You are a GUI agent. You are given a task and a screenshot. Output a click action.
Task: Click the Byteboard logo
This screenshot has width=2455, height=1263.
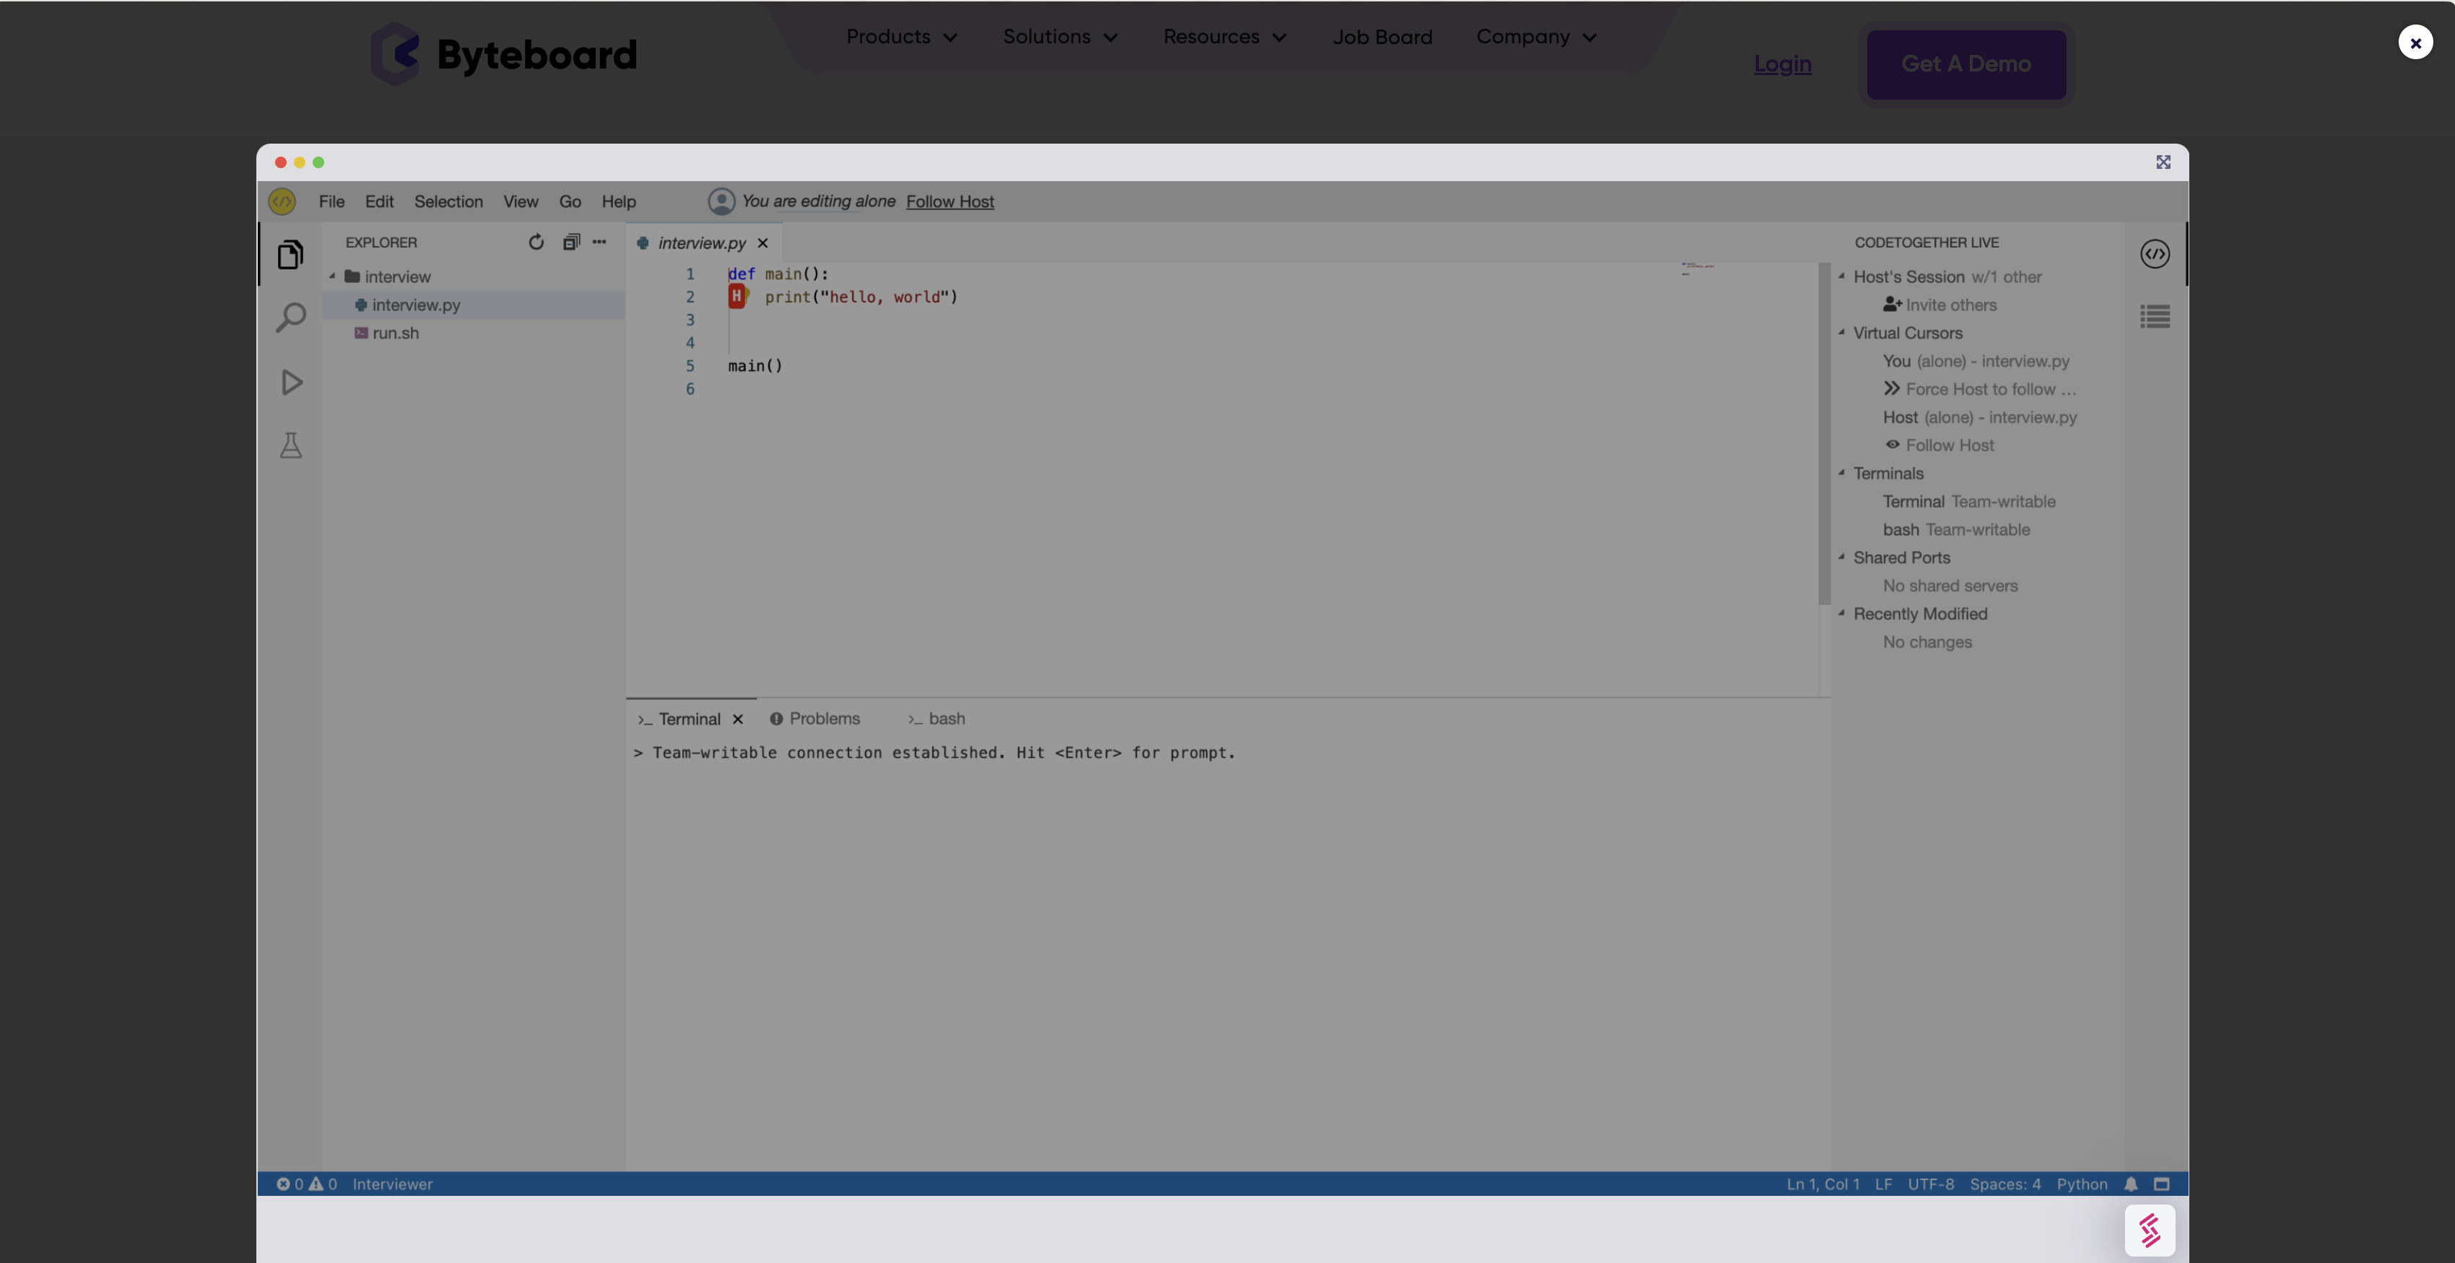(504, 54)
